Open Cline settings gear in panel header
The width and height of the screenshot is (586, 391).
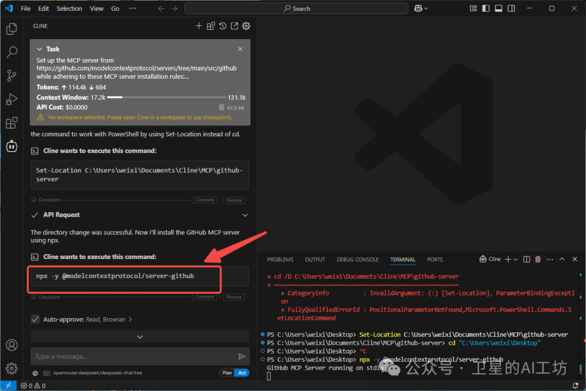[246, 26]
